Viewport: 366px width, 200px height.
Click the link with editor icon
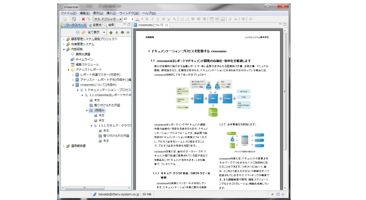click(x=84, y=32)
